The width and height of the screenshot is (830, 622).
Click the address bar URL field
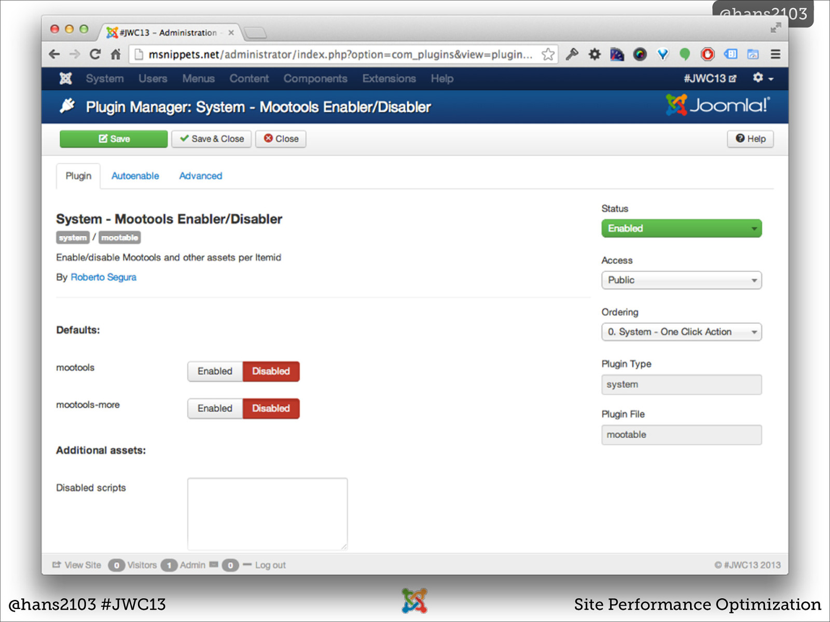coord(340,54)
